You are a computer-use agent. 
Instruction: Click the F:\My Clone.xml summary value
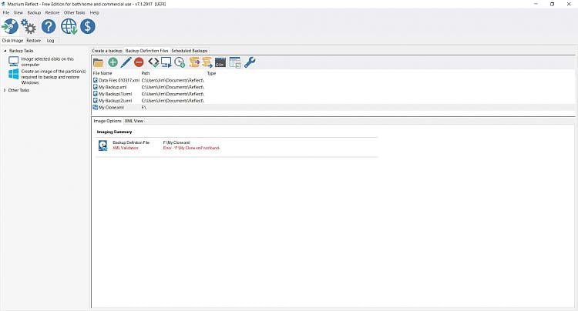coord(176,142)
